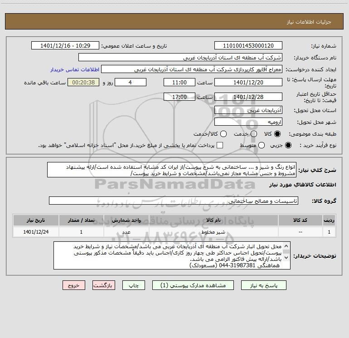Screen dimensions: 349x338
Task: Click the announcement date-time field 1401/12/16
Action: 65,45
